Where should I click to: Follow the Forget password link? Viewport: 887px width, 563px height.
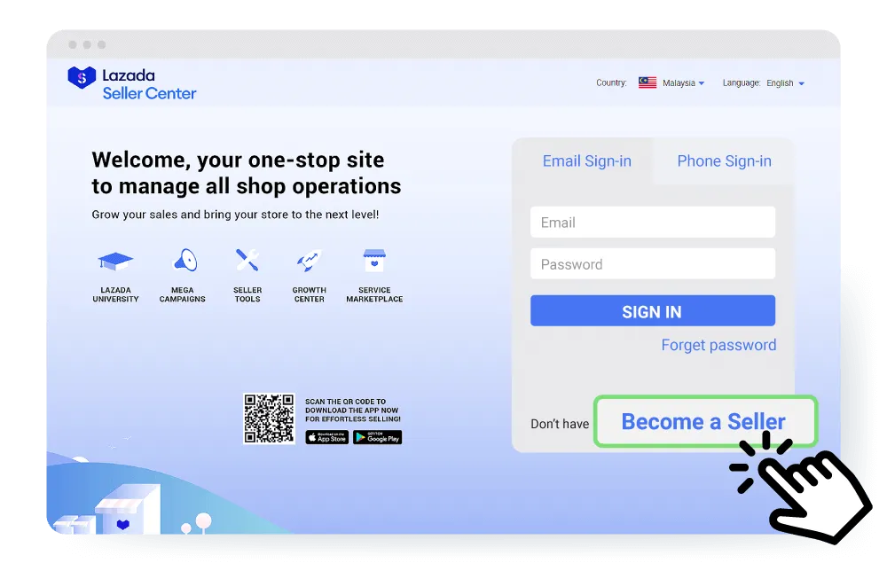pyautogui.click(x=718, y=345)
